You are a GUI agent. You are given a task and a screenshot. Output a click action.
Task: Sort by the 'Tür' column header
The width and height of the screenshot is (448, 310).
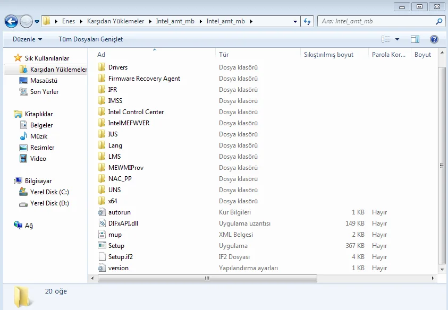pyautogui.click(x=224, y=55)
